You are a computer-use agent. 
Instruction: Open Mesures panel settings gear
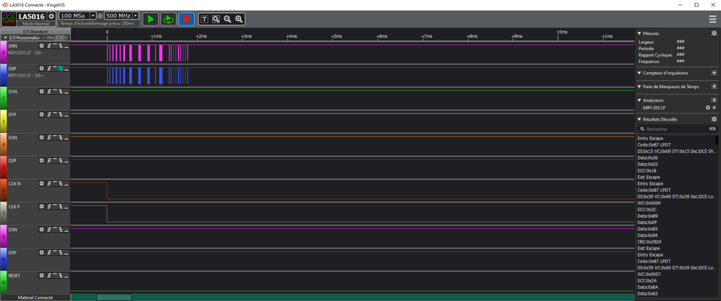(714, 33)
